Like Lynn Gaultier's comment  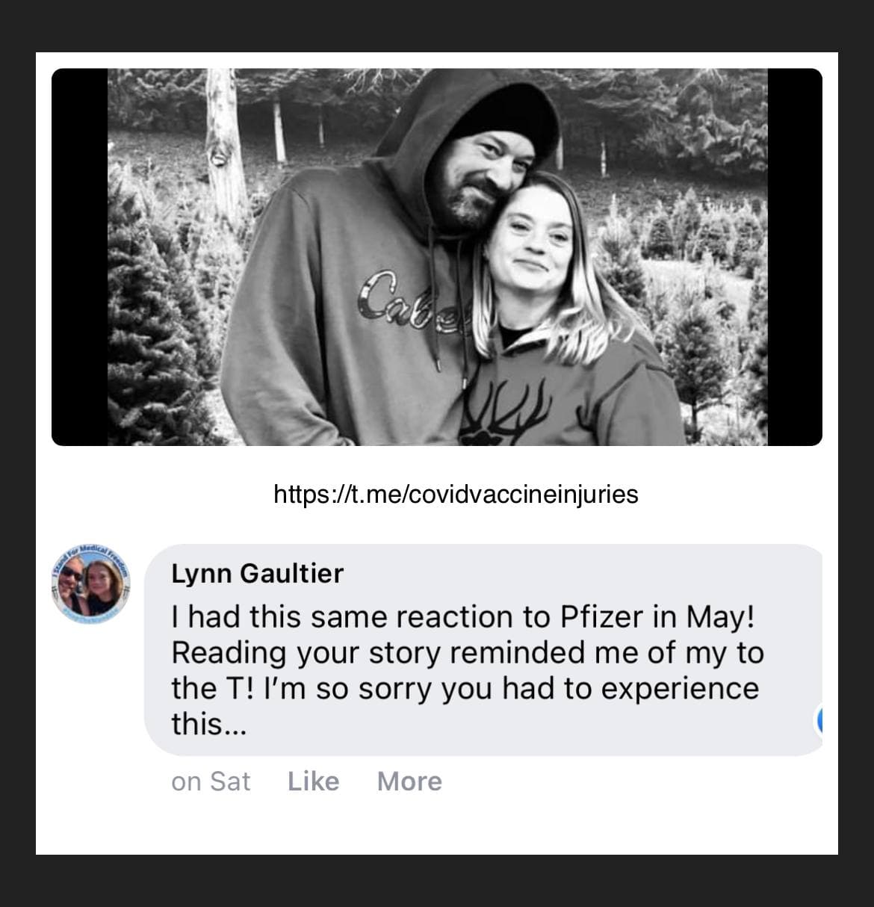coord(314,781)
